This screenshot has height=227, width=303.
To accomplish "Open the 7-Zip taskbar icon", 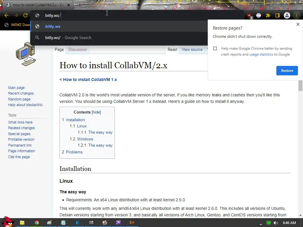I will click(x=91, y=223).
